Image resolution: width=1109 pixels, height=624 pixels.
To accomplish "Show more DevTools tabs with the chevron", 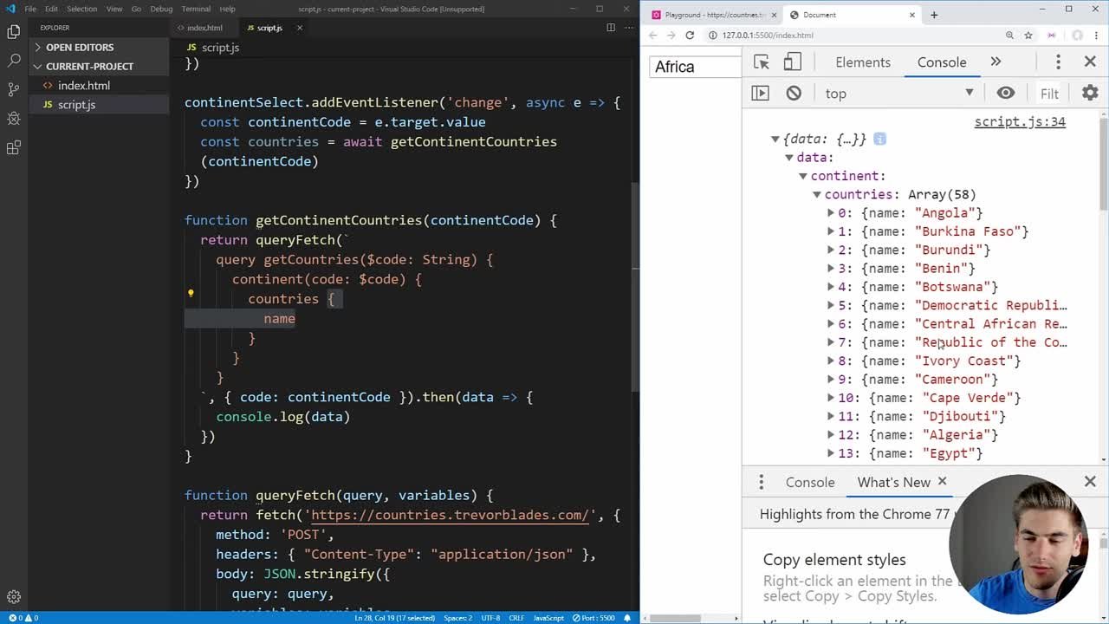I will pos(996,62).
